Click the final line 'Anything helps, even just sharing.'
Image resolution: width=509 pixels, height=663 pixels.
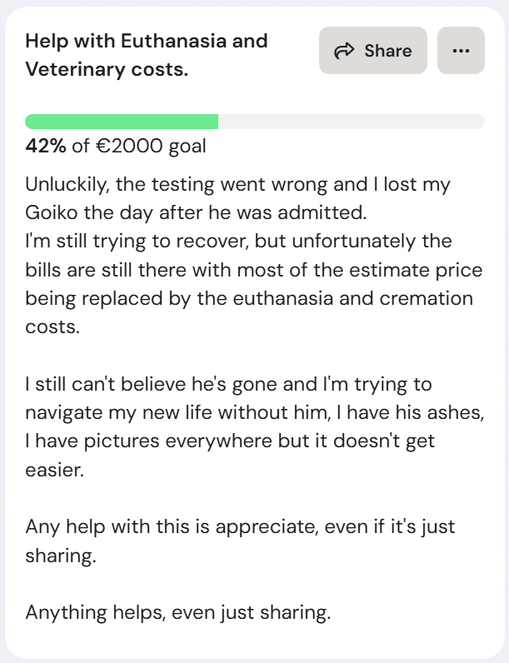click(178, 613)
